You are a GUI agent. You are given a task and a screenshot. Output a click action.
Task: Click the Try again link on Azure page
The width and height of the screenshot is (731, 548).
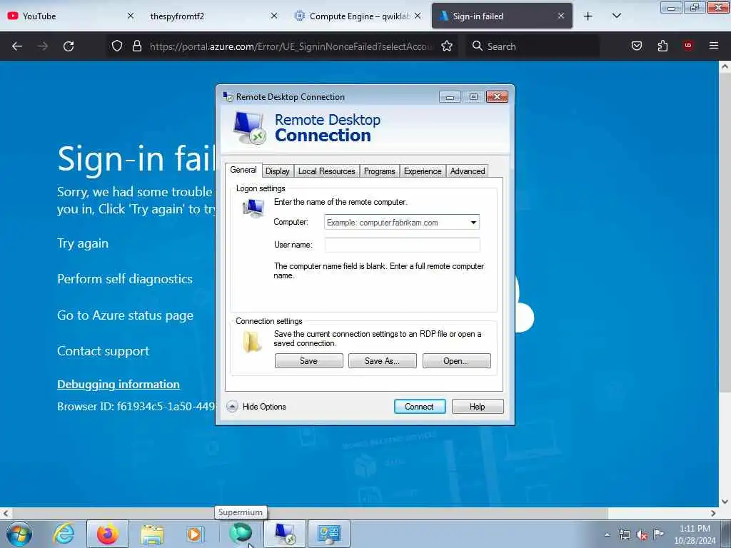83,243
